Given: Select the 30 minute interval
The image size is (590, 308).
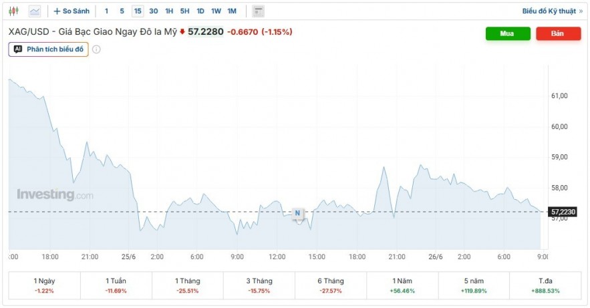Looking at the screenshot, I should [x=154, y=11].
